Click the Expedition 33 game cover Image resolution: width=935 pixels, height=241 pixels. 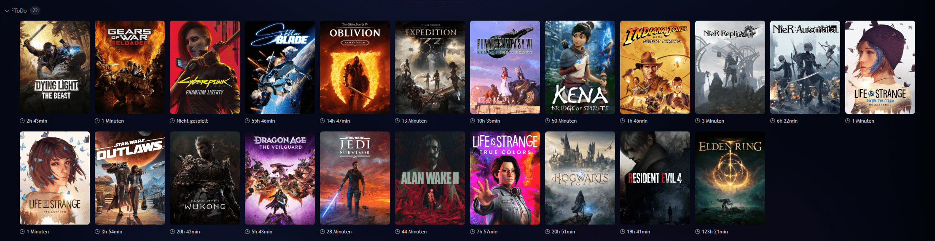pos(430,67)
